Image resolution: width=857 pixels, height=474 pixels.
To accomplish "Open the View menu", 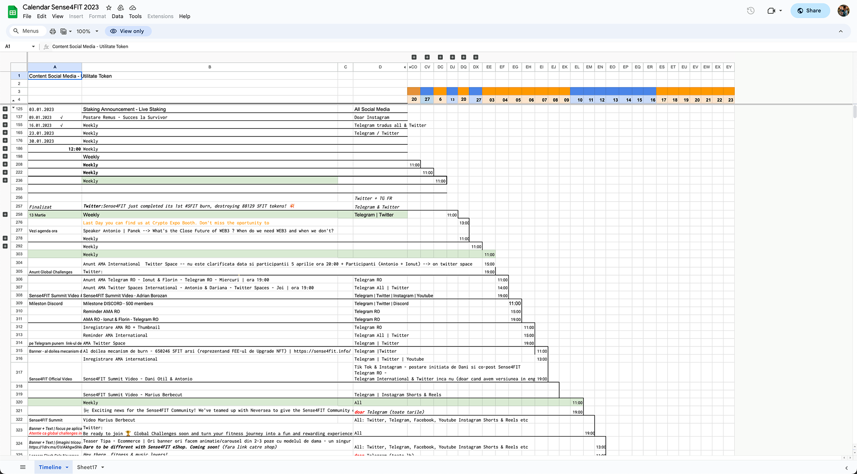I will click(58, 16).
